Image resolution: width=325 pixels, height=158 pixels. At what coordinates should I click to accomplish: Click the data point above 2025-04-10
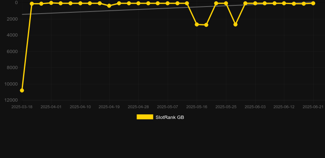(x=80, y=3)
